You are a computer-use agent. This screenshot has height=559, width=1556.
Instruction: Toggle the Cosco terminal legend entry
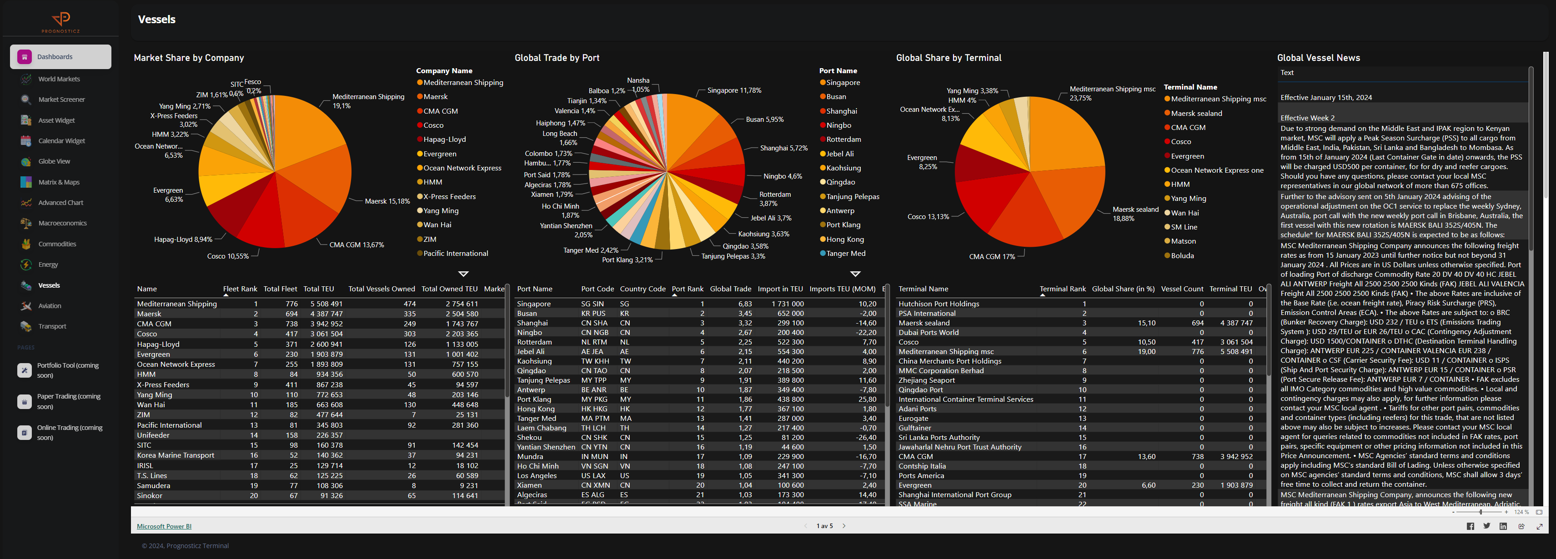(x=1181, y=142)
